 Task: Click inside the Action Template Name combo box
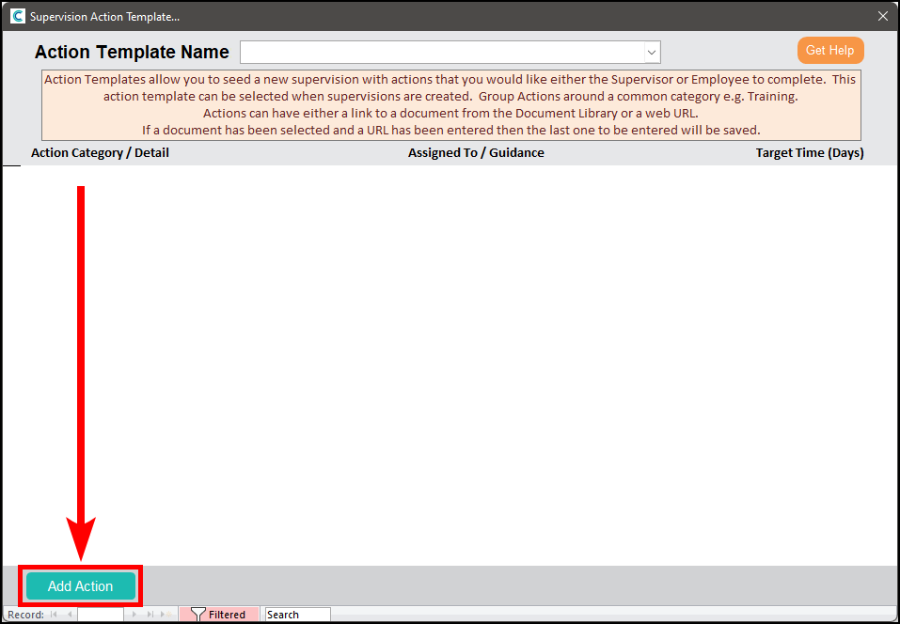coord(440,53)
